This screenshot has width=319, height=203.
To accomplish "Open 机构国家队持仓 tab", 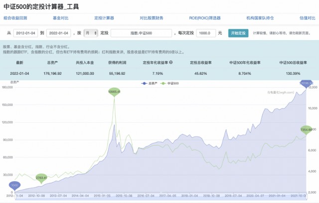I will coord(260,18).
